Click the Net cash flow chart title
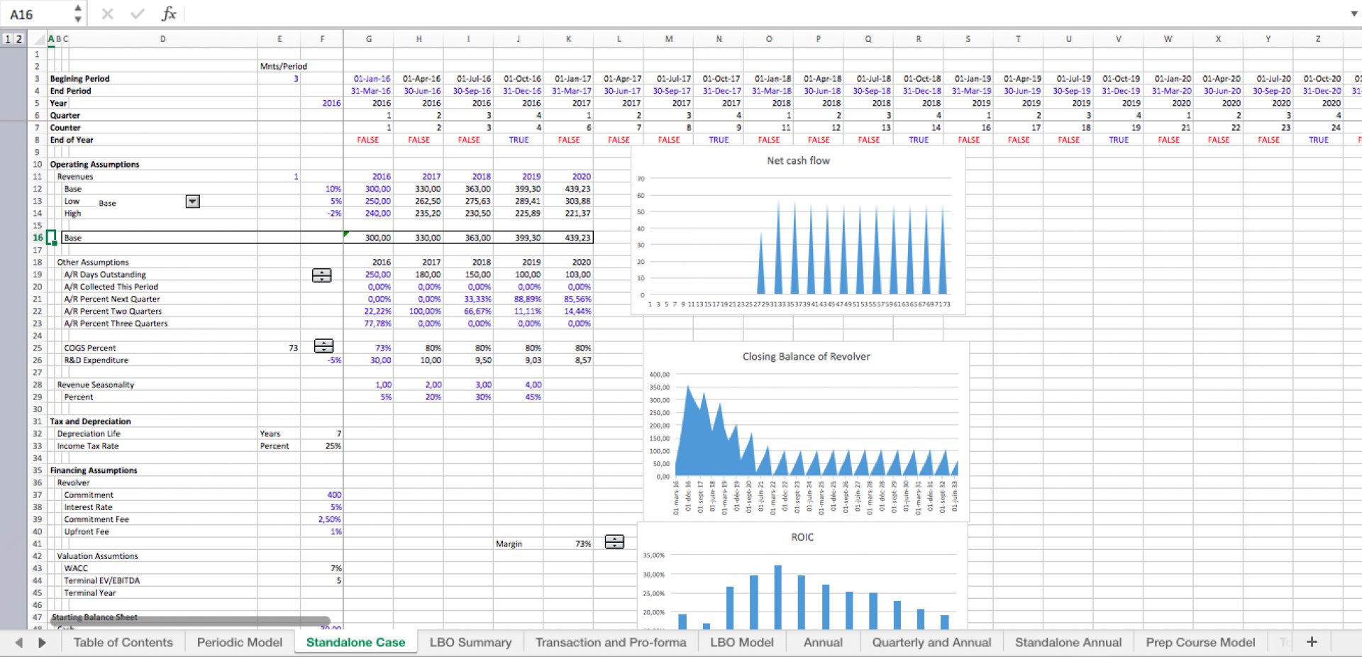This screenshot has height=657, width=1362. coord(798,161)
